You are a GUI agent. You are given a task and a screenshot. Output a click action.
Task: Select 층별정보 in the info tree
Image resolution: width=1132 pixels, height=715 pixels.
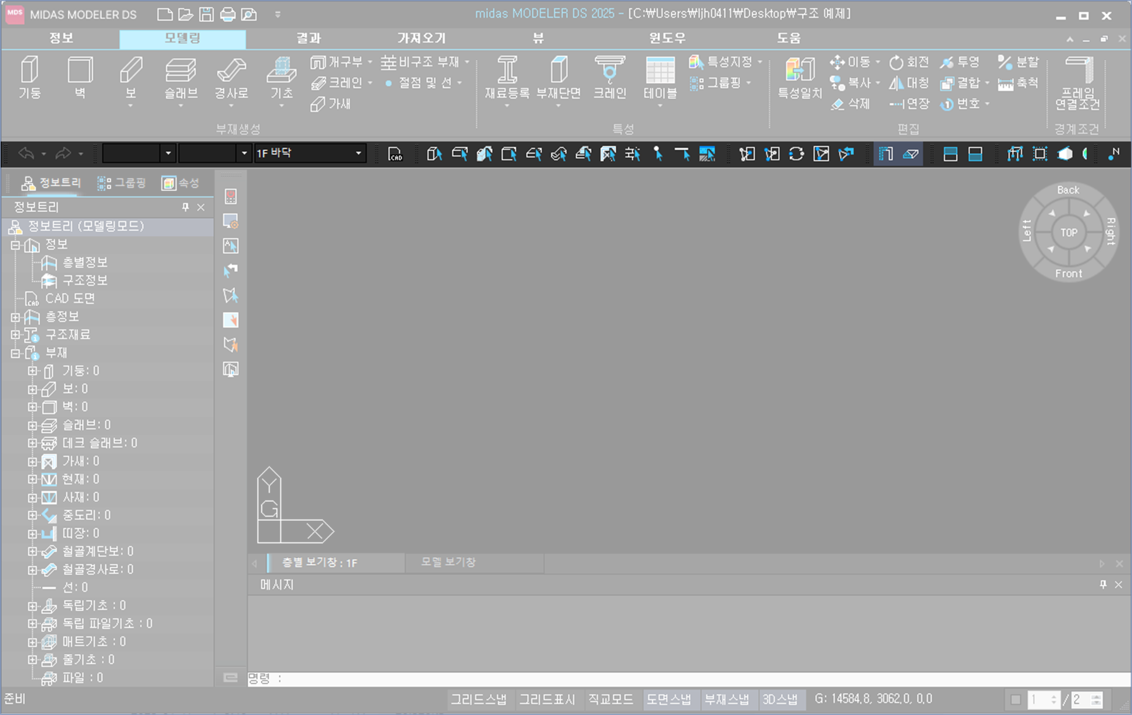(x=85, y=262)
